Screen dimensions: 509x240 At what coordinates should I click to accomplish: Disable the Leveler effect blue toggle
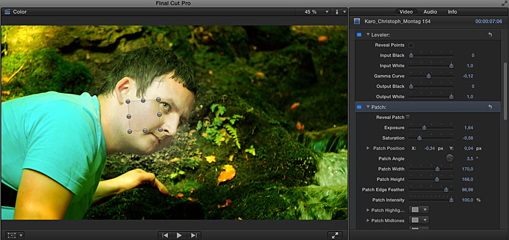tap(359, 35)
